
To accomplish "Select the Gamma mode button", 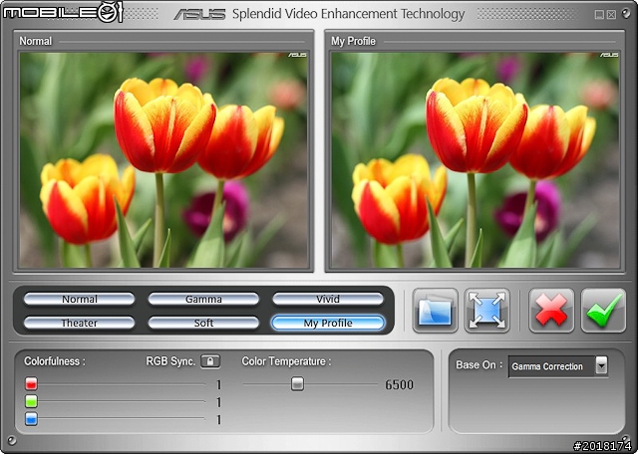I will point(203,299).
